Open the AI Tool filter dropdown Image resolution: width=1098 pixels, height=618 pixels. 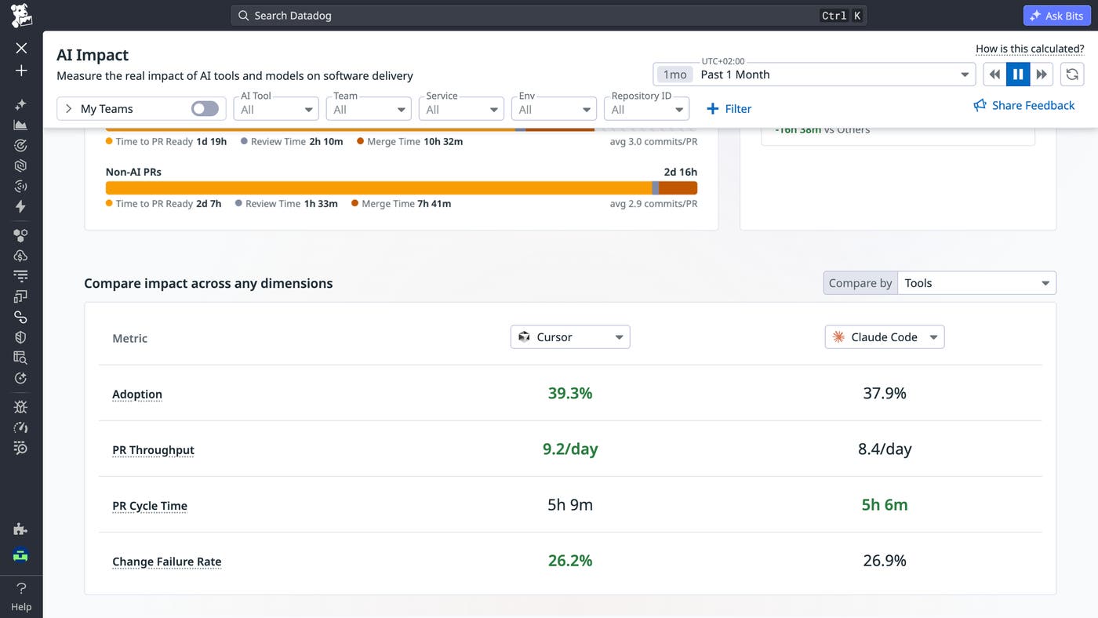(276, 109)
